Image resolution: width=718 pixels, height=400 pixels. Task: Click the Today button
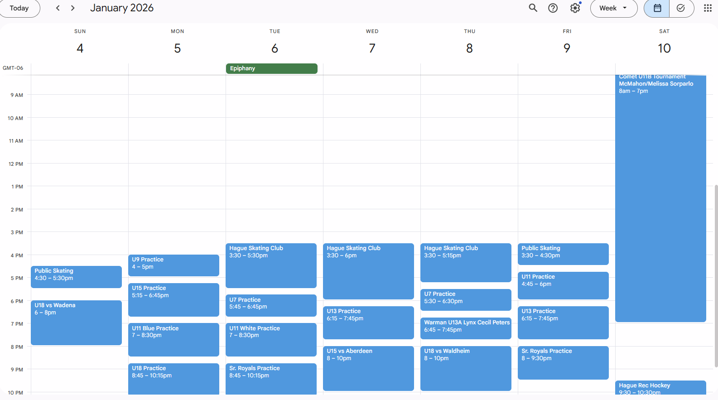click(x=19, y=8)
